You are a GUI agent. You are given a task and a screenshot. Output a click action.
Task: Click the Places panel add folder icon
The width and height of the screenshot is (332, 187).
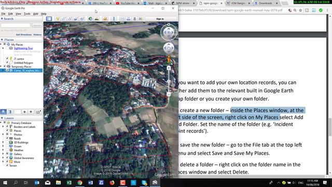point(38,112)
